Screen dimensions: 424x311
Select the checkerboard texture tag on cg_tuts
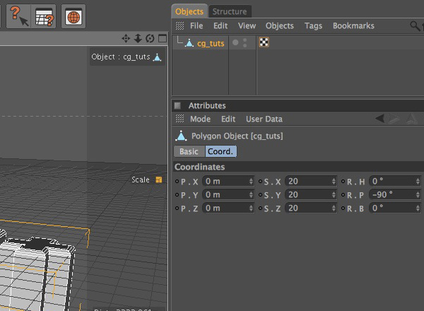point(264,42)
